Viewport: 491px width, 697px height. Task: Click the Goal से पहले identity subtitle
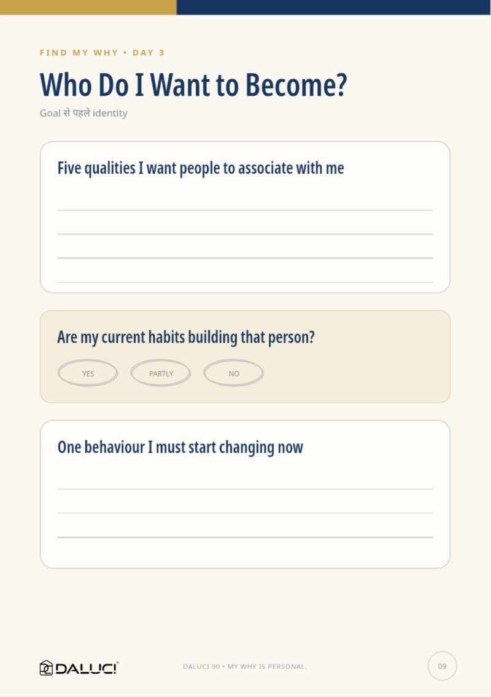[83, 113]
